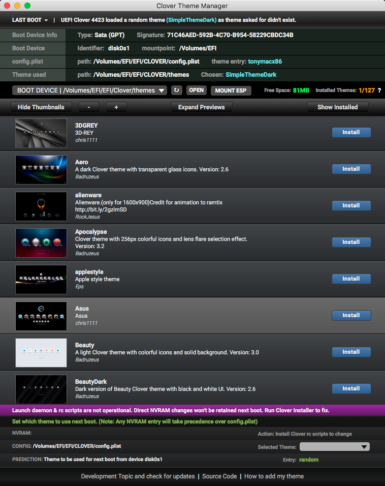Click the Free Space 81MB value
The width and height of the screenshot is (385, 486).
[x=301, y=90]
